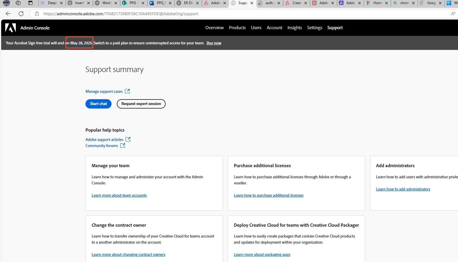
Task: Open the Account menu item
Action: (275, 28)
